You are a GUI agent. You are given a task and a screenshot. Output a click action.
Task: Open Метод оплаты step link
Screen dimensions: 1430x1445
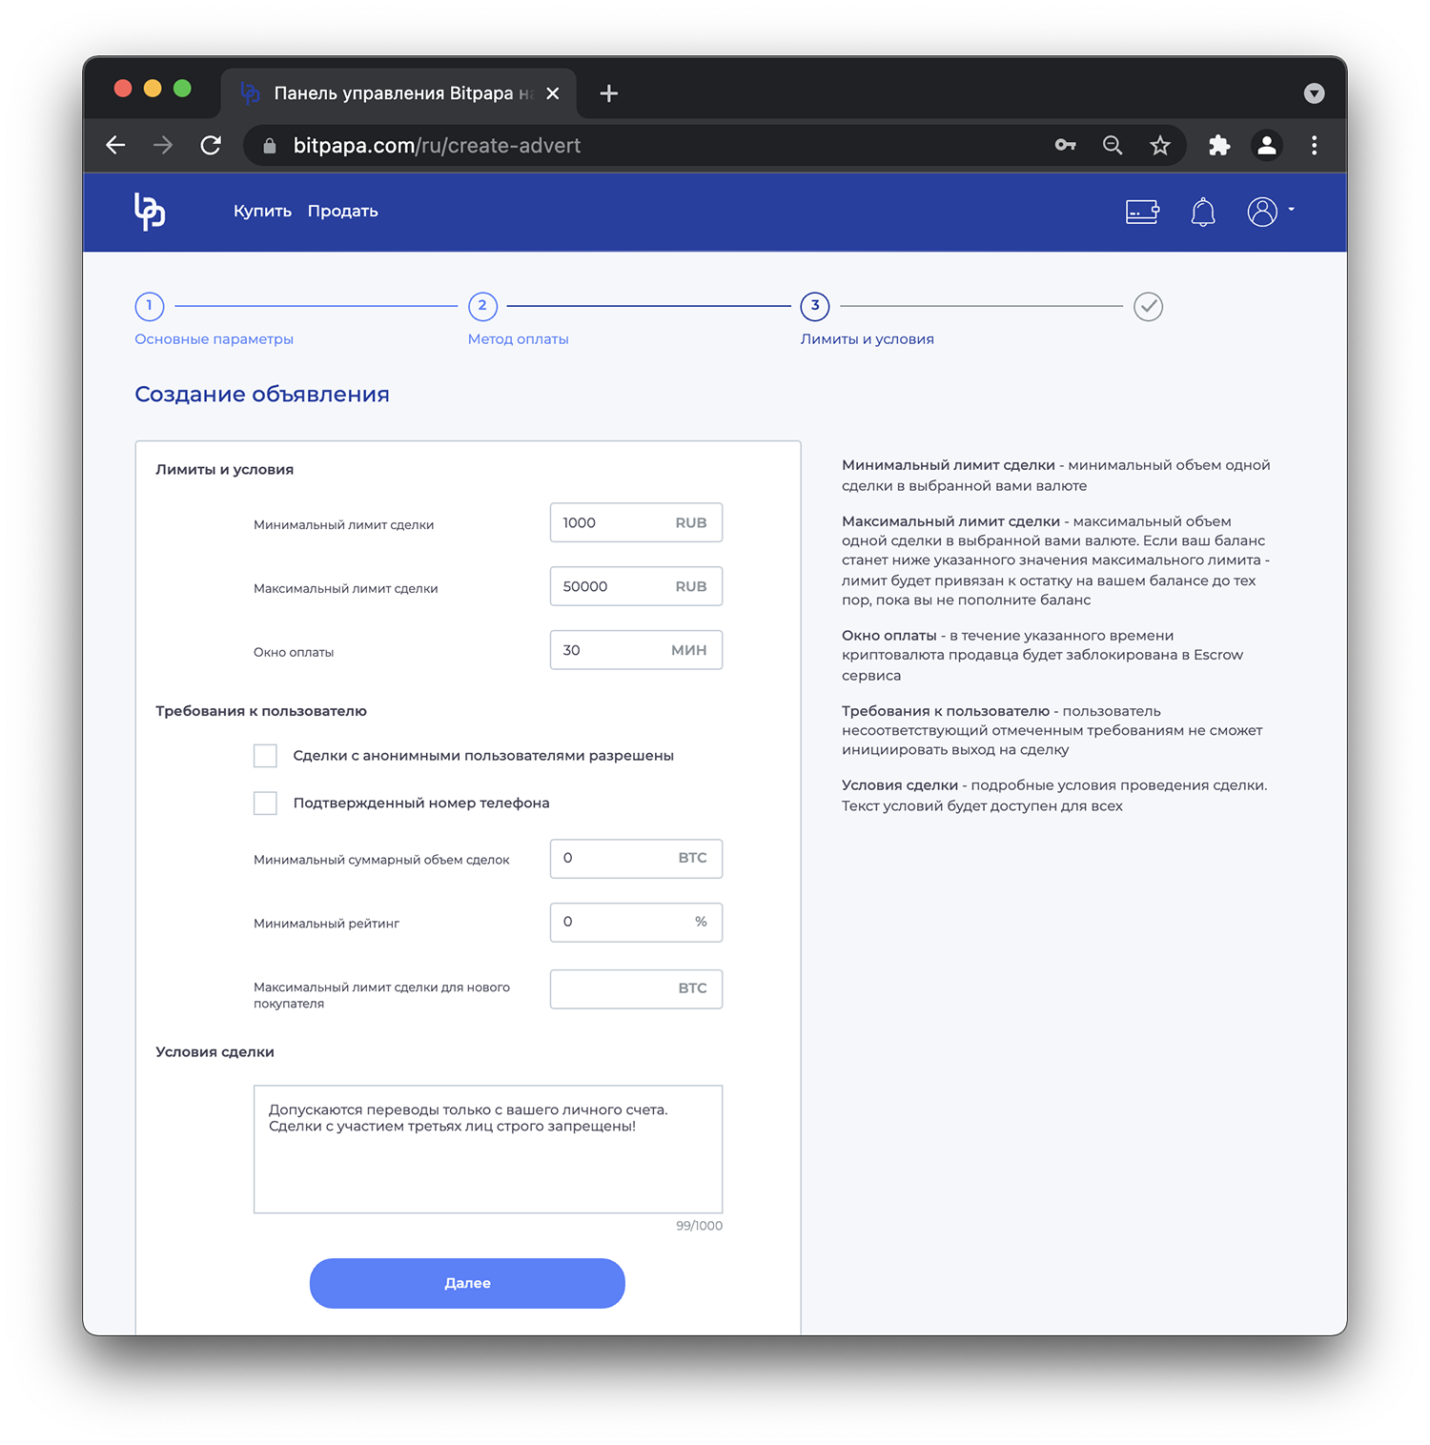518,339
